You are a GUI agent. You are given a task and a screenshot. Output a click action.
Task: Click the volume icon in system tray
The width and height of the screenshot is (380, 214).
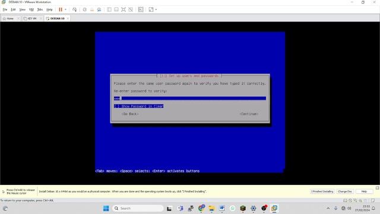(349, 209)
